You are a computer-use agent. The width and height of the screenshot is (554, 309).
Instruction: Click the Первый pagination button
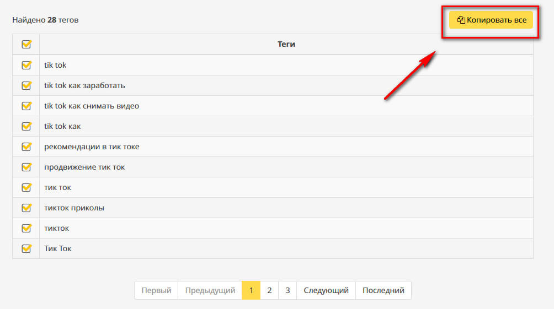156,290
